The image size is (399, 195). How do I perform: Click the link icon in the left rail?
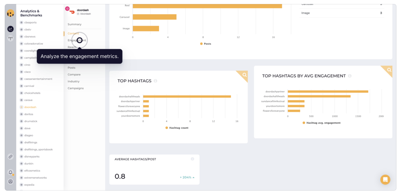click(x=10, y=157)
